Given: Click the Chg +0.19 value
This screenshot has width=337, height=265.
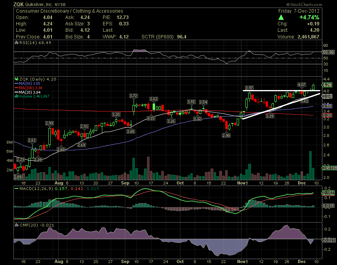Looking at the screenshot, I should (x=313, y=24).
